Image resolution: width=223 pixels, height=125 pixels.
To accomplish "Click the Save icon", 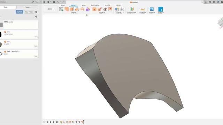I will tap(54, 2).
